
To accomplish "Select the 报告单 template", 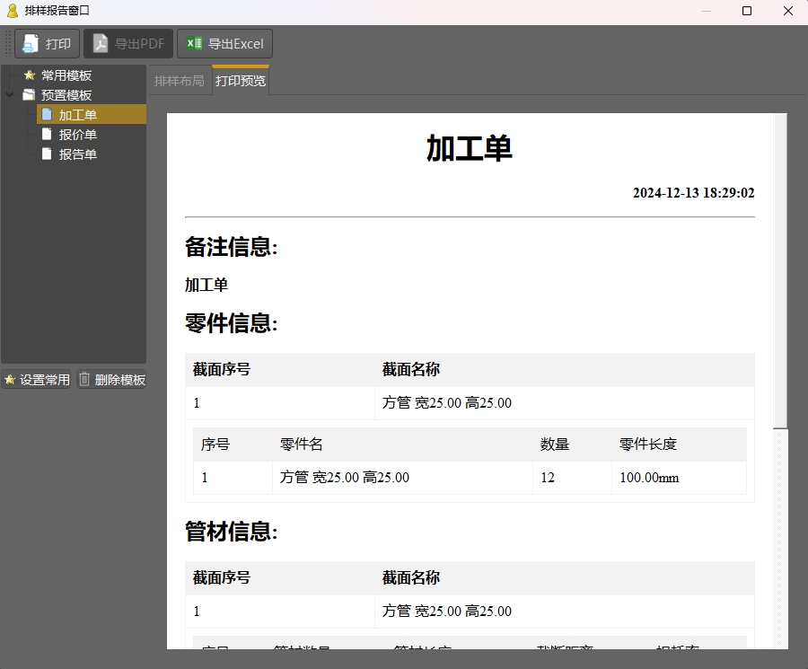I will point(78,154).
